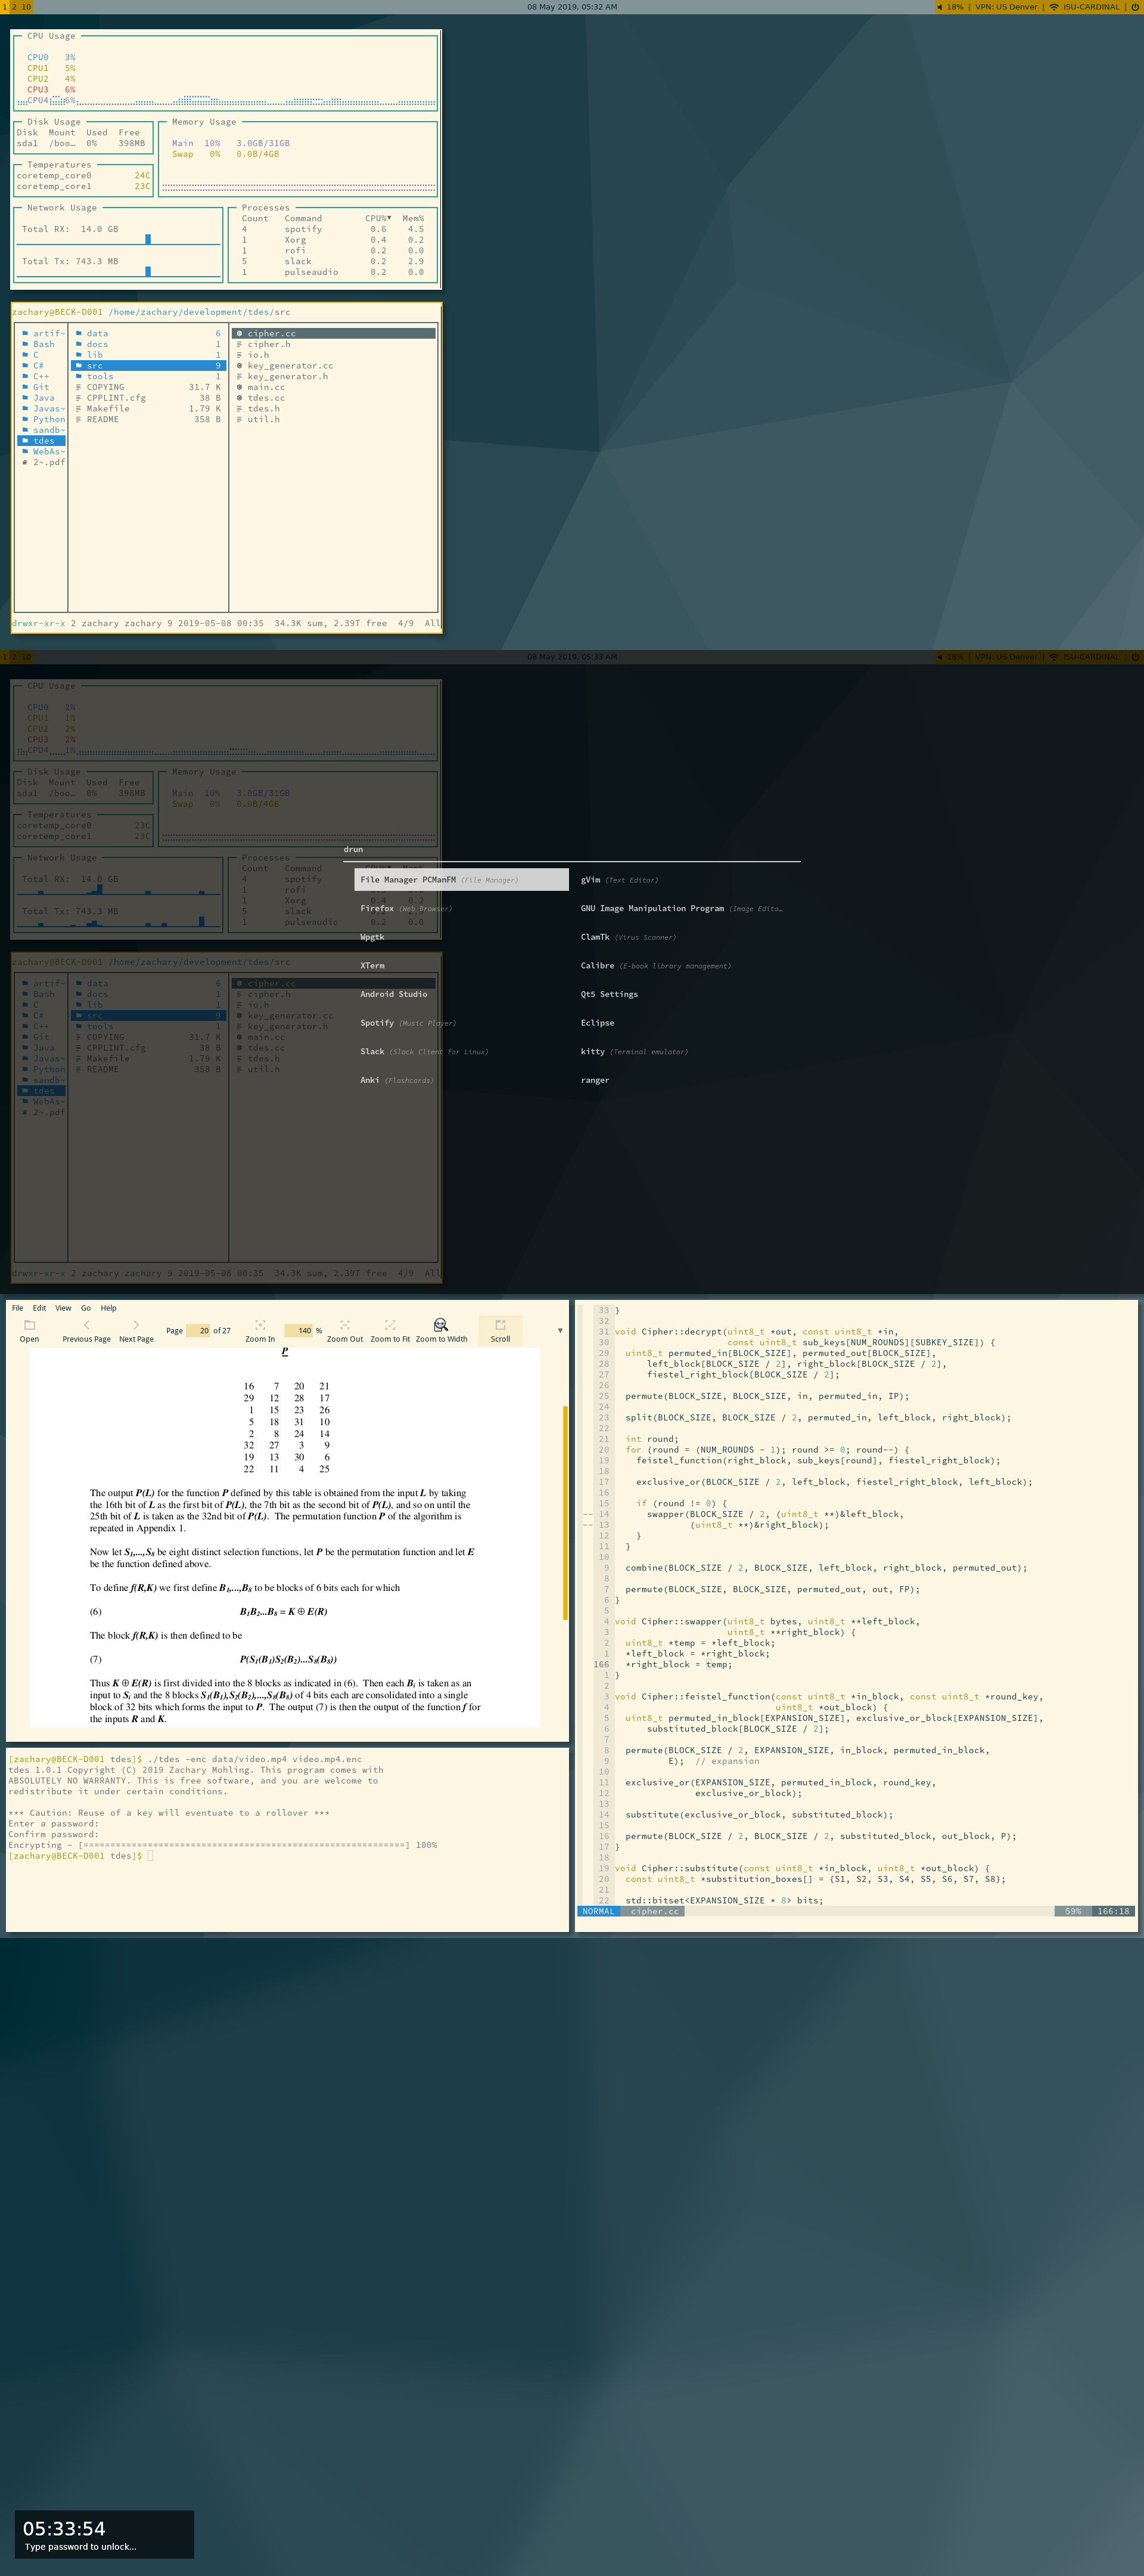The image size is (1144, 2576).
Task: Click the Zoom Out icon
Action: [x=345, y=1325]
